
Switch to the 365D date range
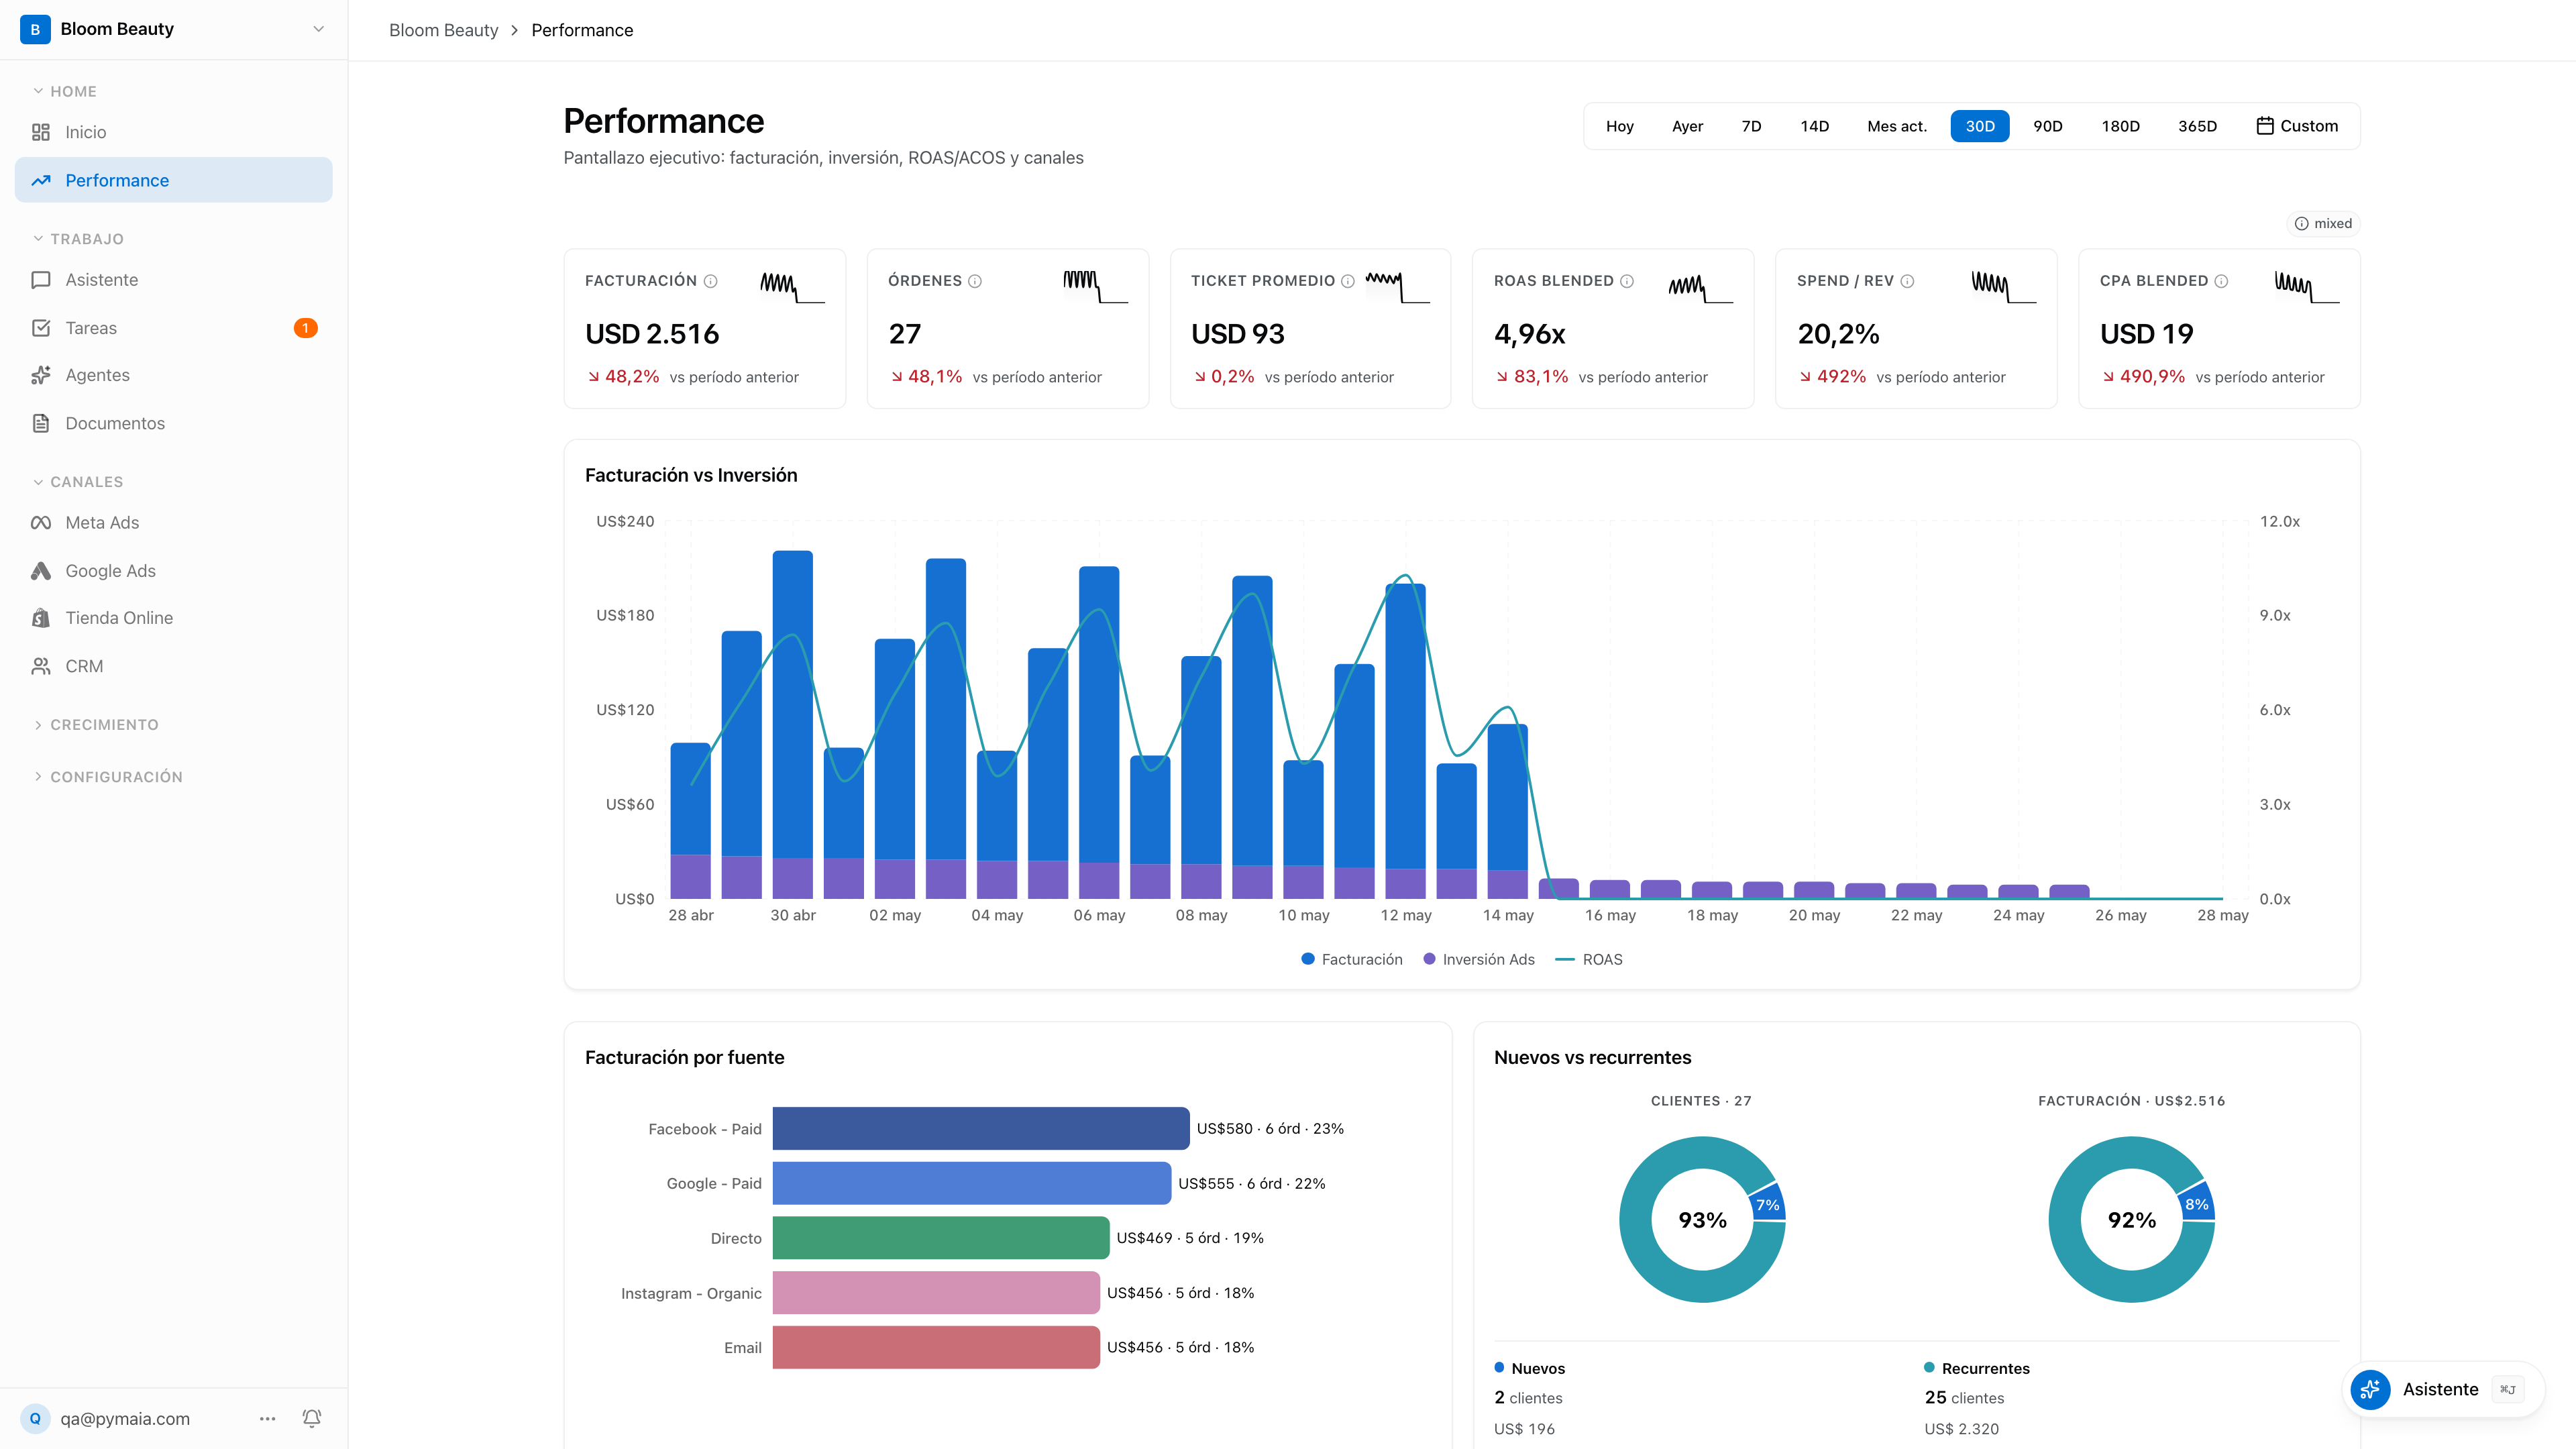point(2198,126)
